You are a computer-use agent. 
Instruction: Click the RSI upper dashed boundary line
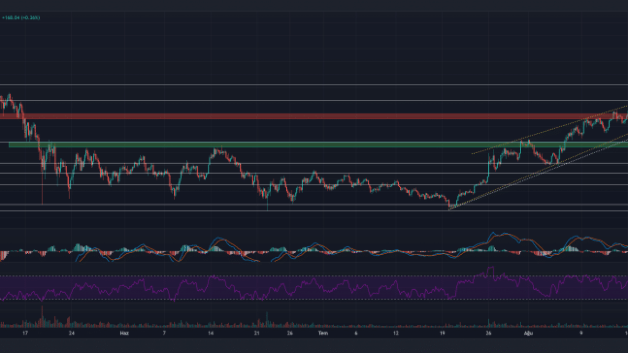click(x=314, y=276)
